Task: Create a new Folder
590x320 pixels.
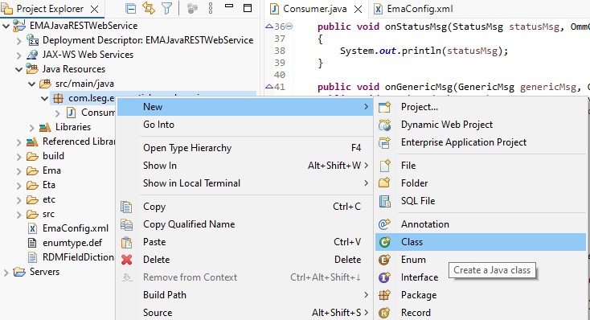Action: (x=481, y=183)
